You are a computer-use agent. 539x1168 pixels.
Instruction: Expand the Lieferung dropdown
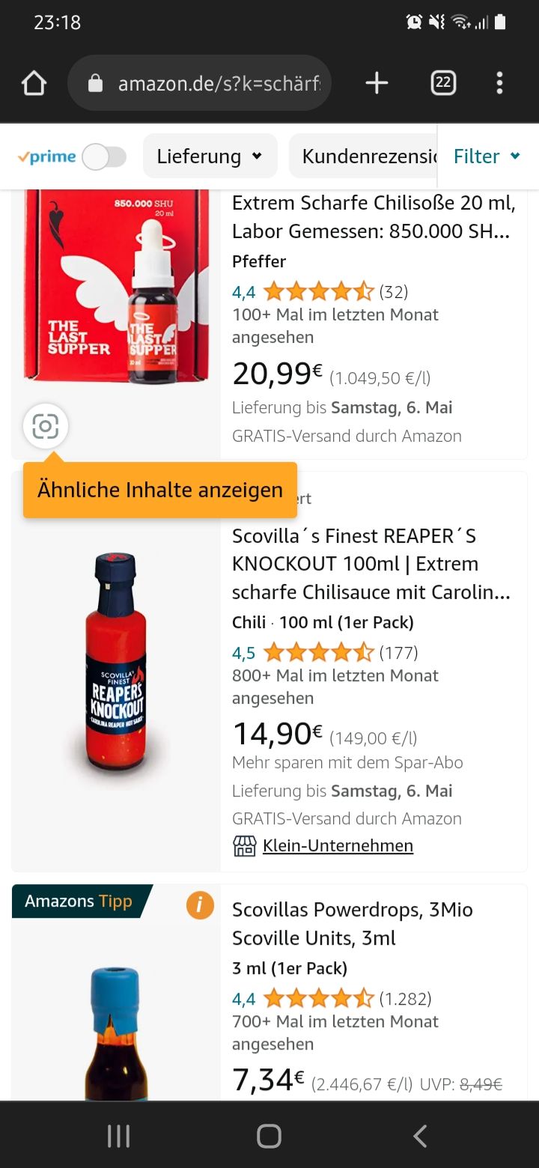pyautogui.click(x=210, y=156)
